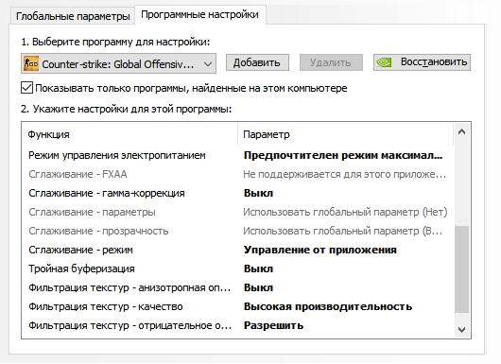This screenshot has width=501, height=364.
Task: Open the Управление от приложения value
Action: (320, 250)
